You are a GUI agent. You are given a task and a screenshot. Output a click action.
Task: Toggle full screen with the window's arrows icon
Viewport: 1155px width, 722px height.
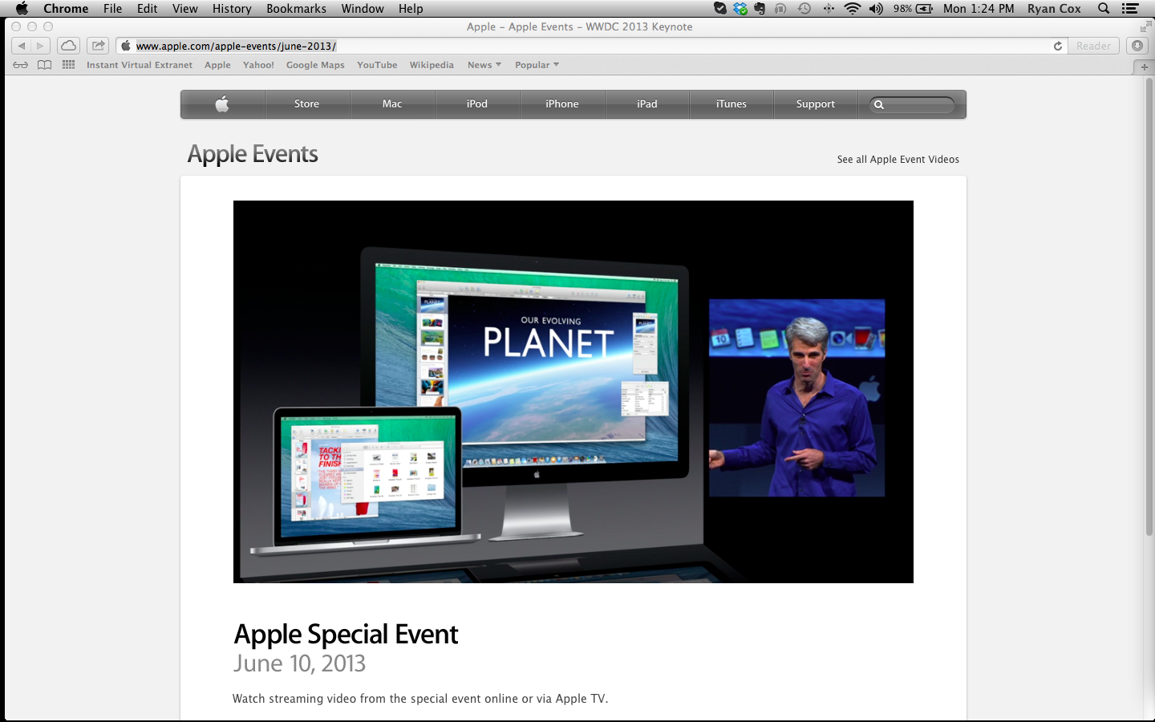1145,26
